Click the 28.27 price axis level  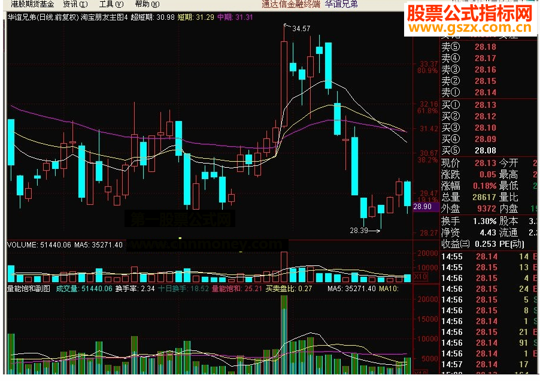[429, 233]
